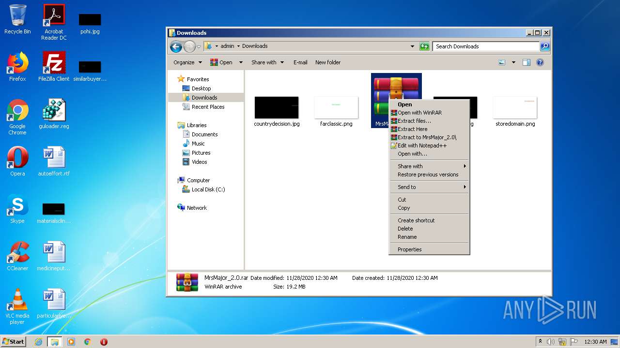The height and width of the screenshot is (348, 620).
Task: Open view options dropdown arrow
Action: click(x=513, y=62)
